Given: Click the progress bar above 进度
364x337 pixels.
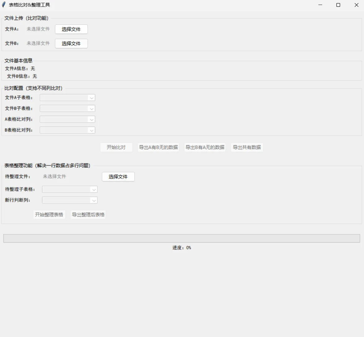Looking at the screenshot, I should (x=182, y=238).
